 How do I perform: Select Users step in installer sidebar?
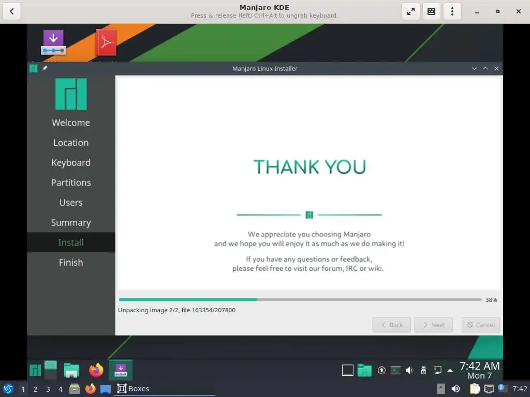pos(71,202)
